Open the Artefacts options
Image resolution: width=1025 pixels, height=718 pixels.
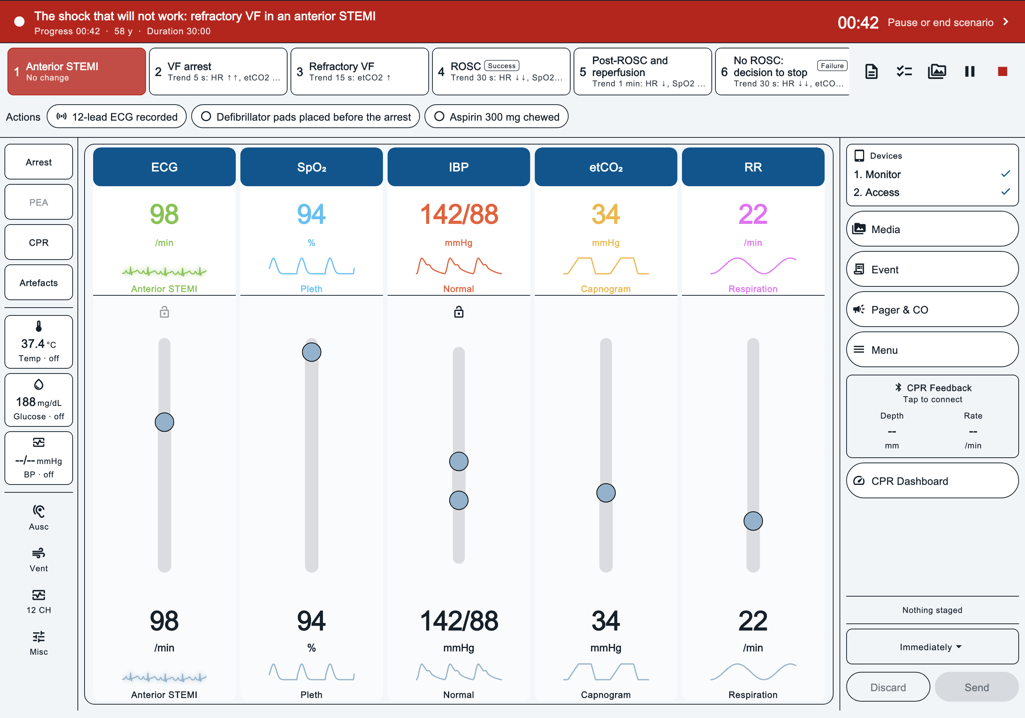click(x=39, y=282)
